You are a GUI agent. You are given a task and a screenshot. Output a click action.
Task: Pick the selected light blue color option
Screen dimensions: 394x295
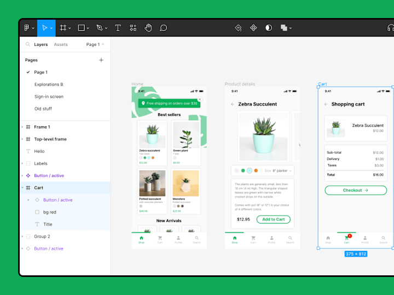click(x=250, y=170)
